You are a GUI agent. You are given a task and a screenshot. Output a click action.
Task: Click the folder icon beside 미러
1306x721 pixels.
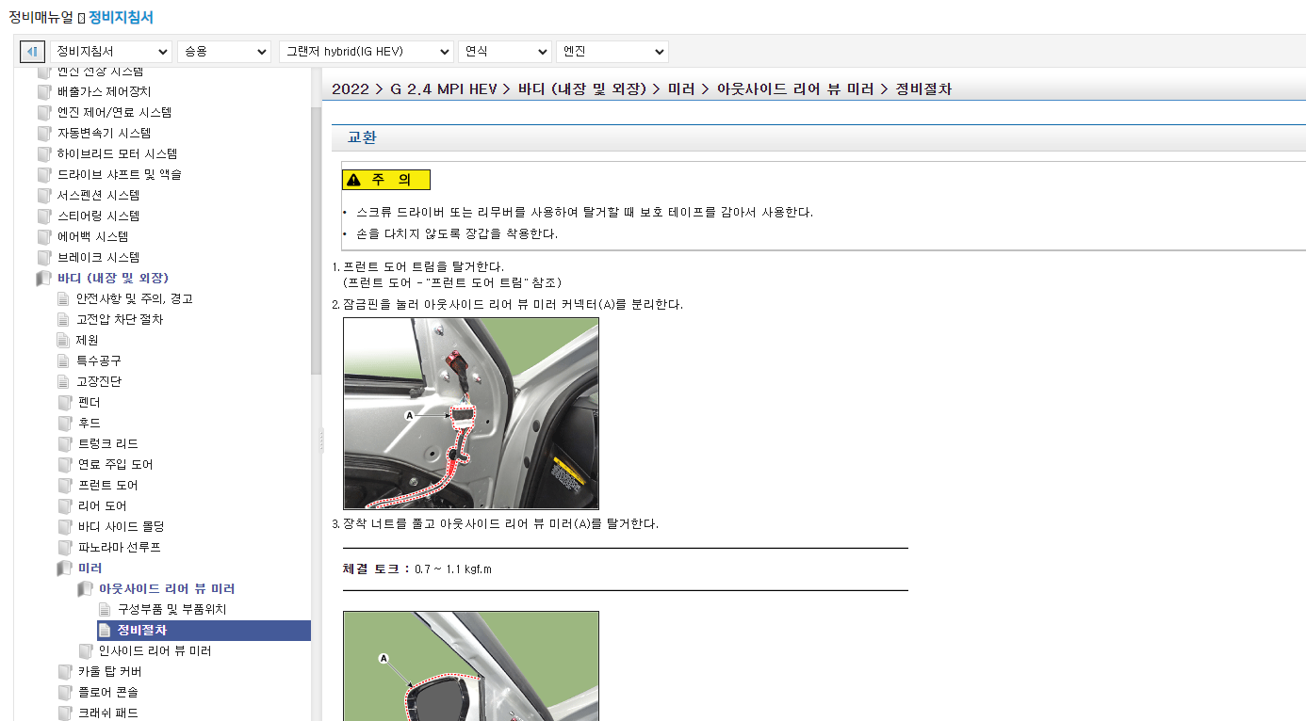pos(64,568)
